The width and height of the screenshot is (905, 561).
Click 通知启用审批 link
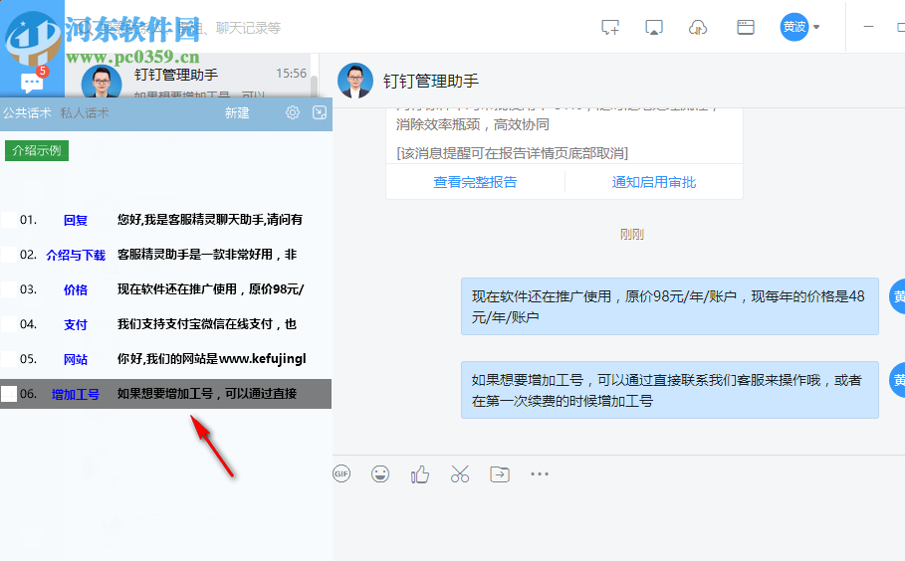click(x=654, y=182)
